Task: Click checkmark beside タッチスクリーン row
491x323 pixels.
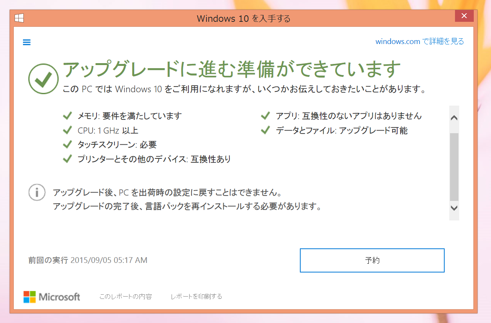Action: pos(67,144)
